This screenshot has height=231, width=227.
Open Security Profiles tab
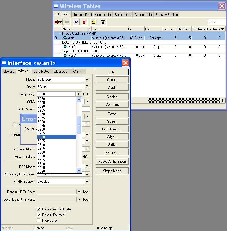(167, 15)
